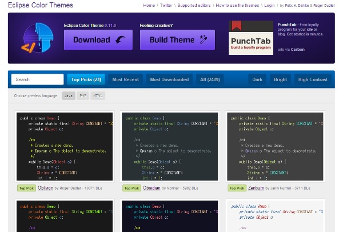
Task: Open the white-background theme preview thumbnail
Action: pyautogui.click(x=275, y=216)
